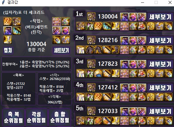Click the purple veil icon in left equipment panel

(8, 31)
